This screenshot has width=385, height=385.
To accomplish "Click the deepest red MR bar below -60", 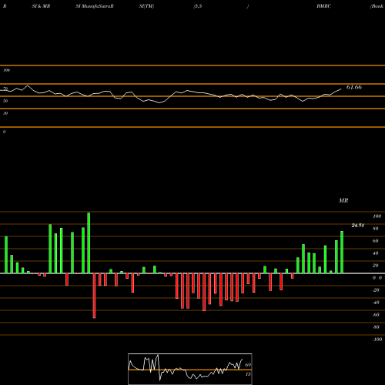I will click(94, 296).
